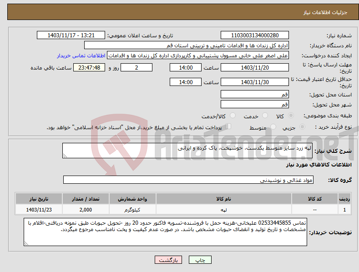Screen dimensions: 359x272
Task: Click the need date cell 1403/11/23
Action: coord(39,210)
